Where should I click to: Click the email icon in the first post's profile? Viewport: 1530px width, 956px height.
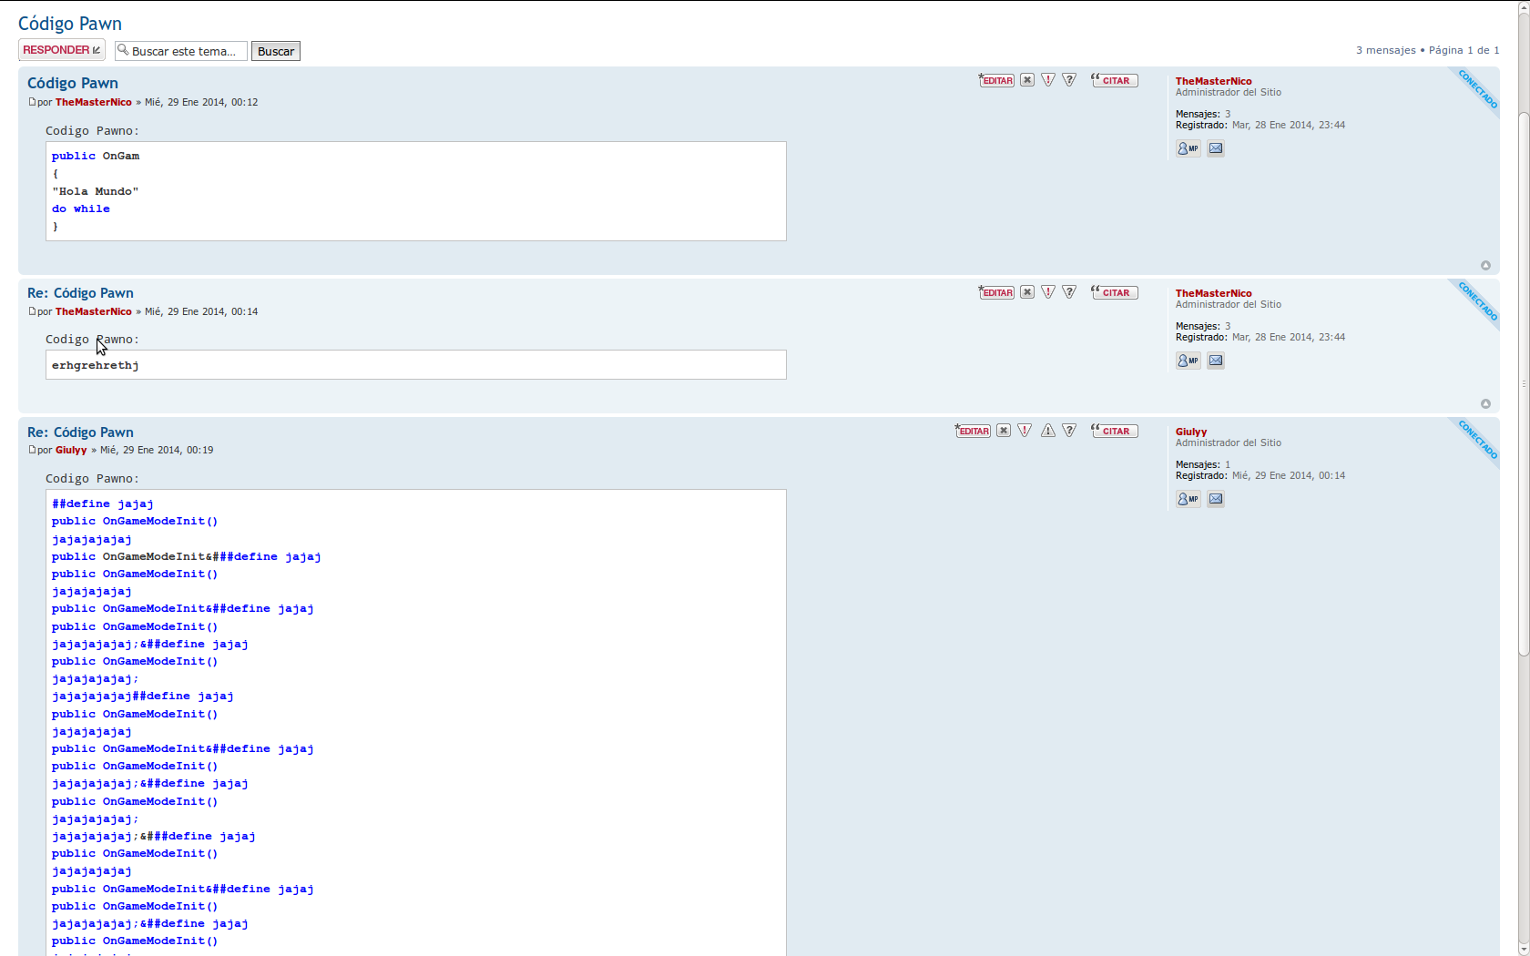(x=1216, y=148)
